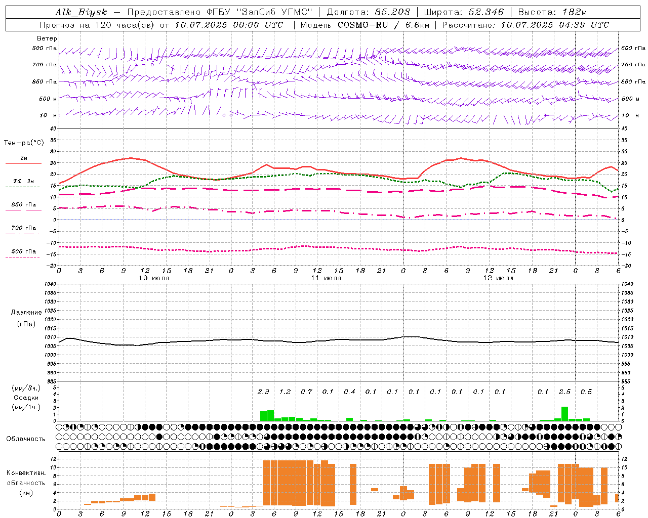
Task: Click the 0.5 precipitation amount
Action: [586, 392]
